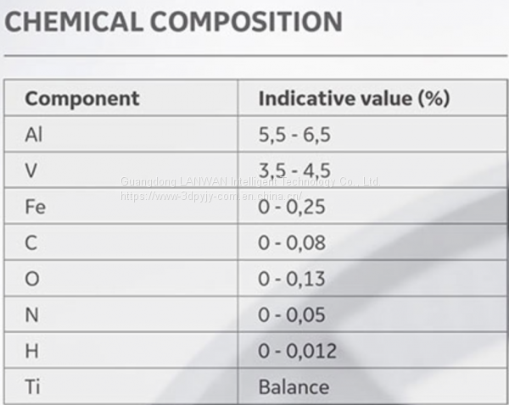Click the C component cell

[x=31, y=243]
